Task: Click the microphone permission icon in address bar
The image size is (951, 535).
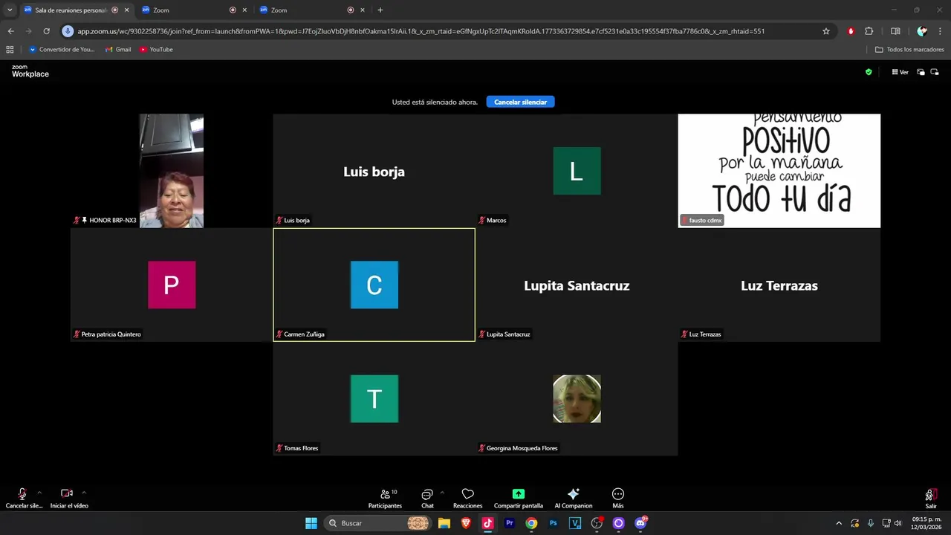Action: [x=68, y=31]
